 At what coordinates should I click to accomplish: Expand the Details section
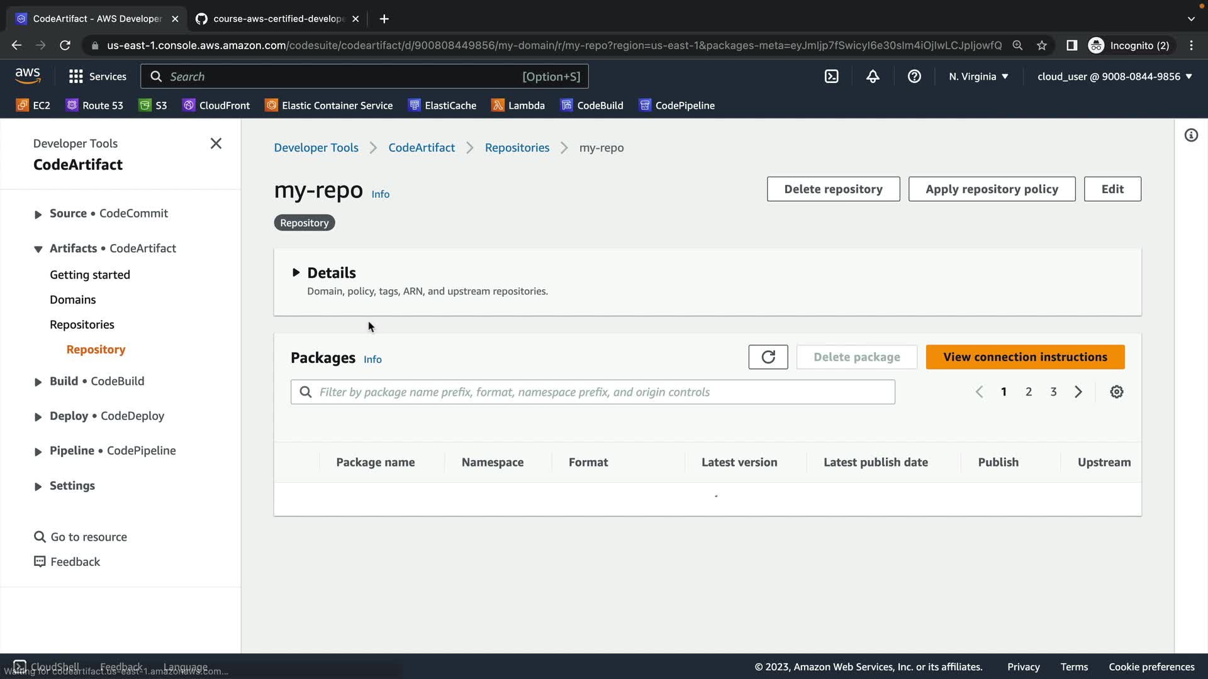coord(296,273)
